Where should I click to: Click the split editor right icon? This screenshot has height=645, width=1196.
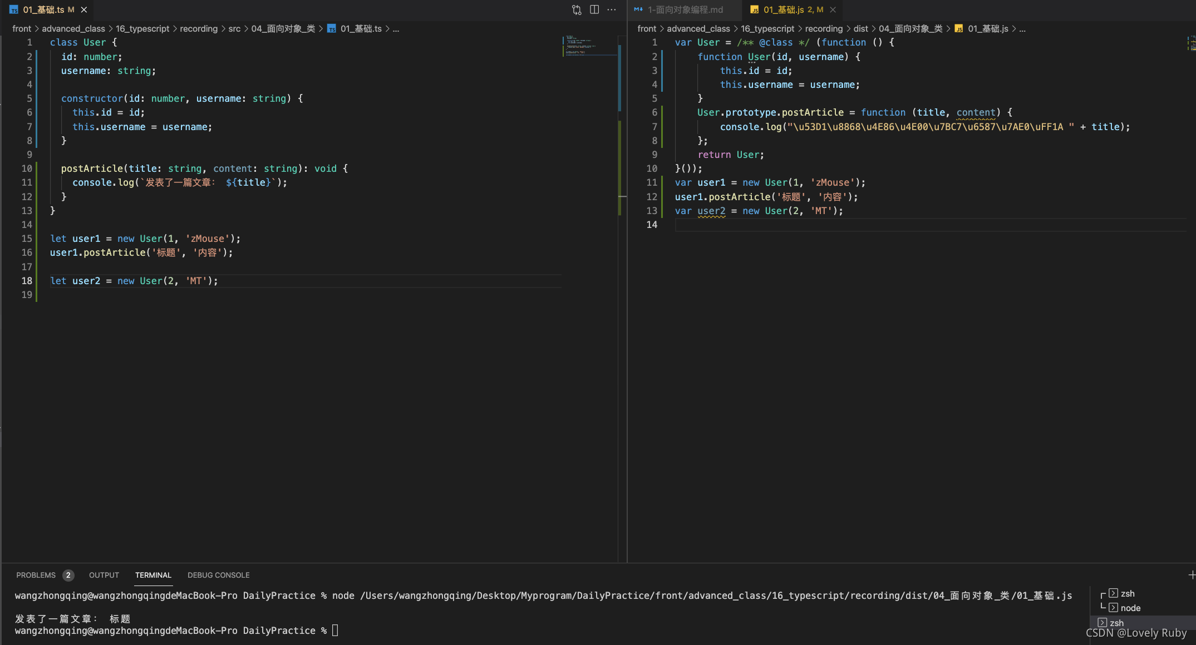(x=594, y=9)
